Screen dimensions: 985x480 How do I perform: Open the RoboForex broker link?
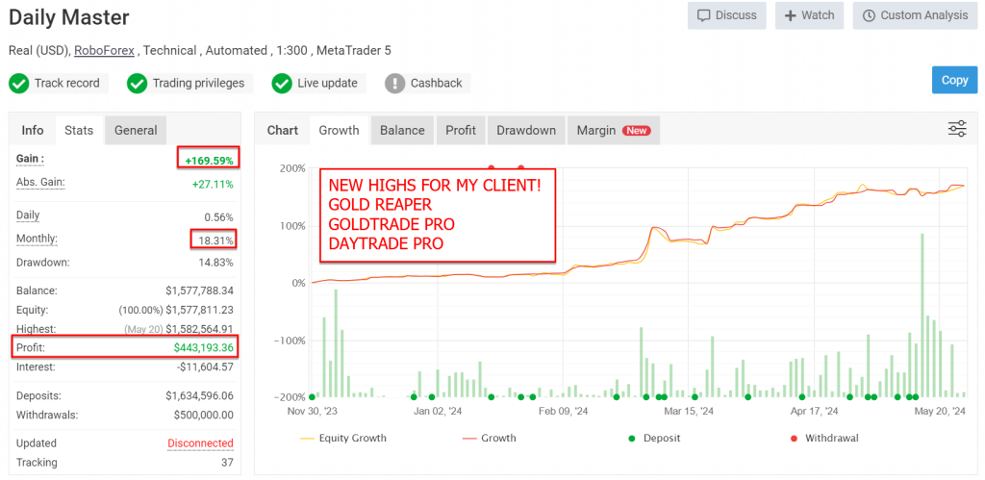click(104, 50)
